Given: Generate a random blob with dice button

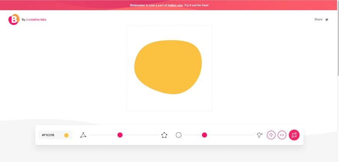Looking at the screenshot, I should point(294,135).
